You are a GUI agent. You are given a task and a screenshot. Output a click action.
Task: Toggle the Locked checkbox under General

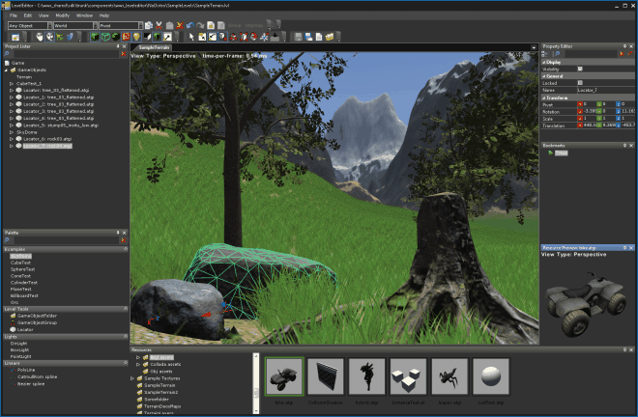click(580, 82)
